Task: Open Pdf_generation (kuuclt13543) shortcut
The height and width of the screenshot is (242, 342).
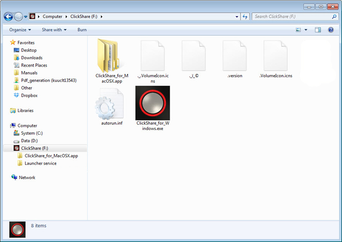Action: [x=49, y=81]
